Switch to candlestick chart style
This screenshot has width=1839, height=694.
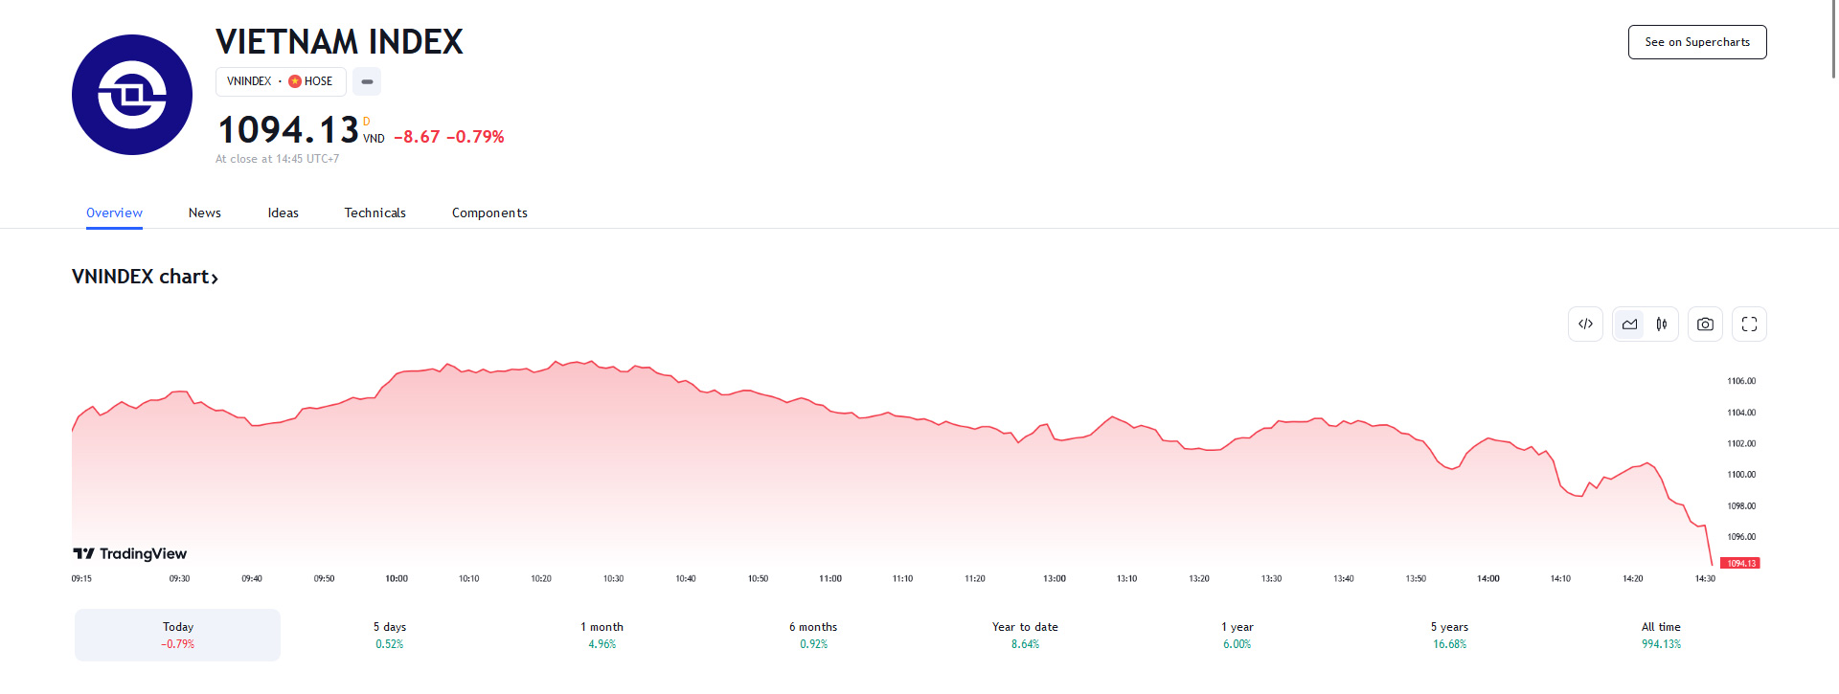pos(1662,325)
